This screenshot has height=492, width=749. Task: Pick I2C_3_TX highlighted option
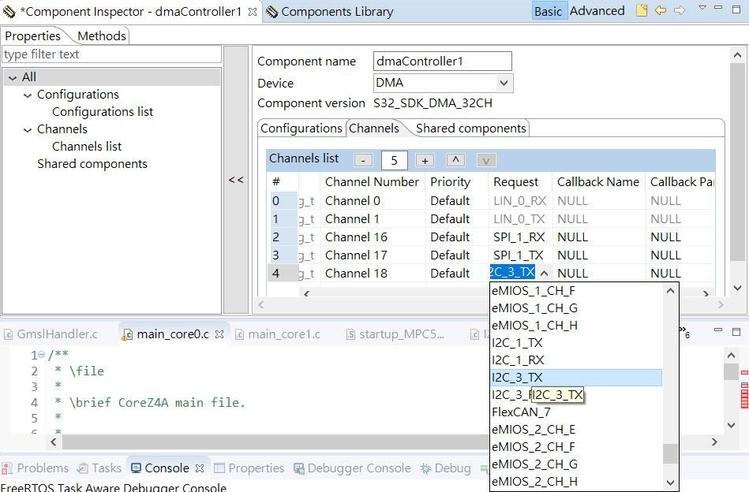[x=576, y=378]
